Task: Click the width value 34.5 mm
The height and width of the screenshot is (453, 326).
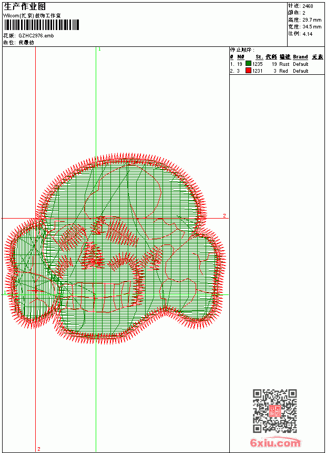Action: coord(312,27)
